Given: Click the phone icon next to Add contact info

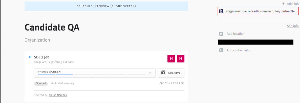Looking at the screenshot, I should pos(221,50).
